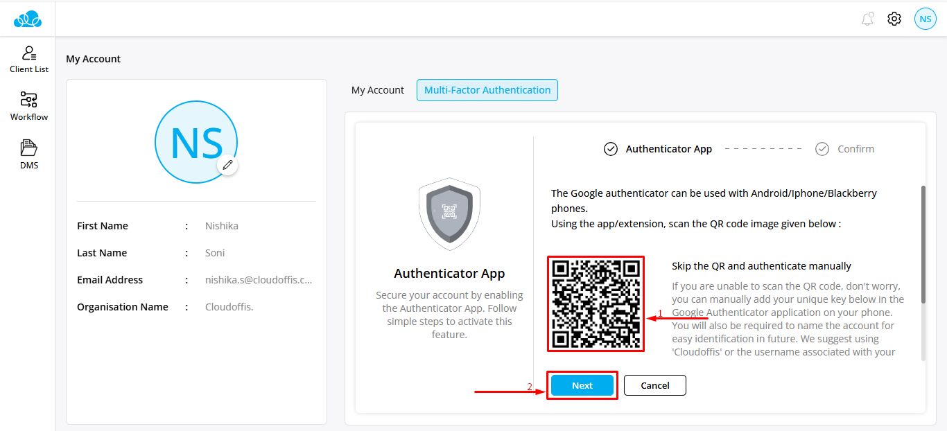Click the Next button

click(x=582, y=385)
